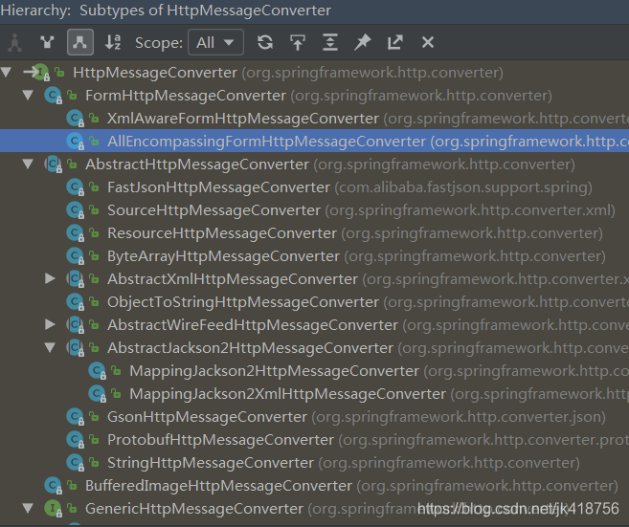The image size is (629, 527).
Task: Click the class icon of GsonHttpMessageConverter
Action: (x=75, y=417)
